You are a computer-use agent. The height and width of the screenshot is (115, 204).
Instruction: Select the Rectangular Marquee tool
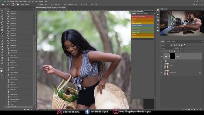2,13
